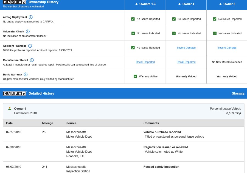Show info for Accident / Damage

click(30, 46)
